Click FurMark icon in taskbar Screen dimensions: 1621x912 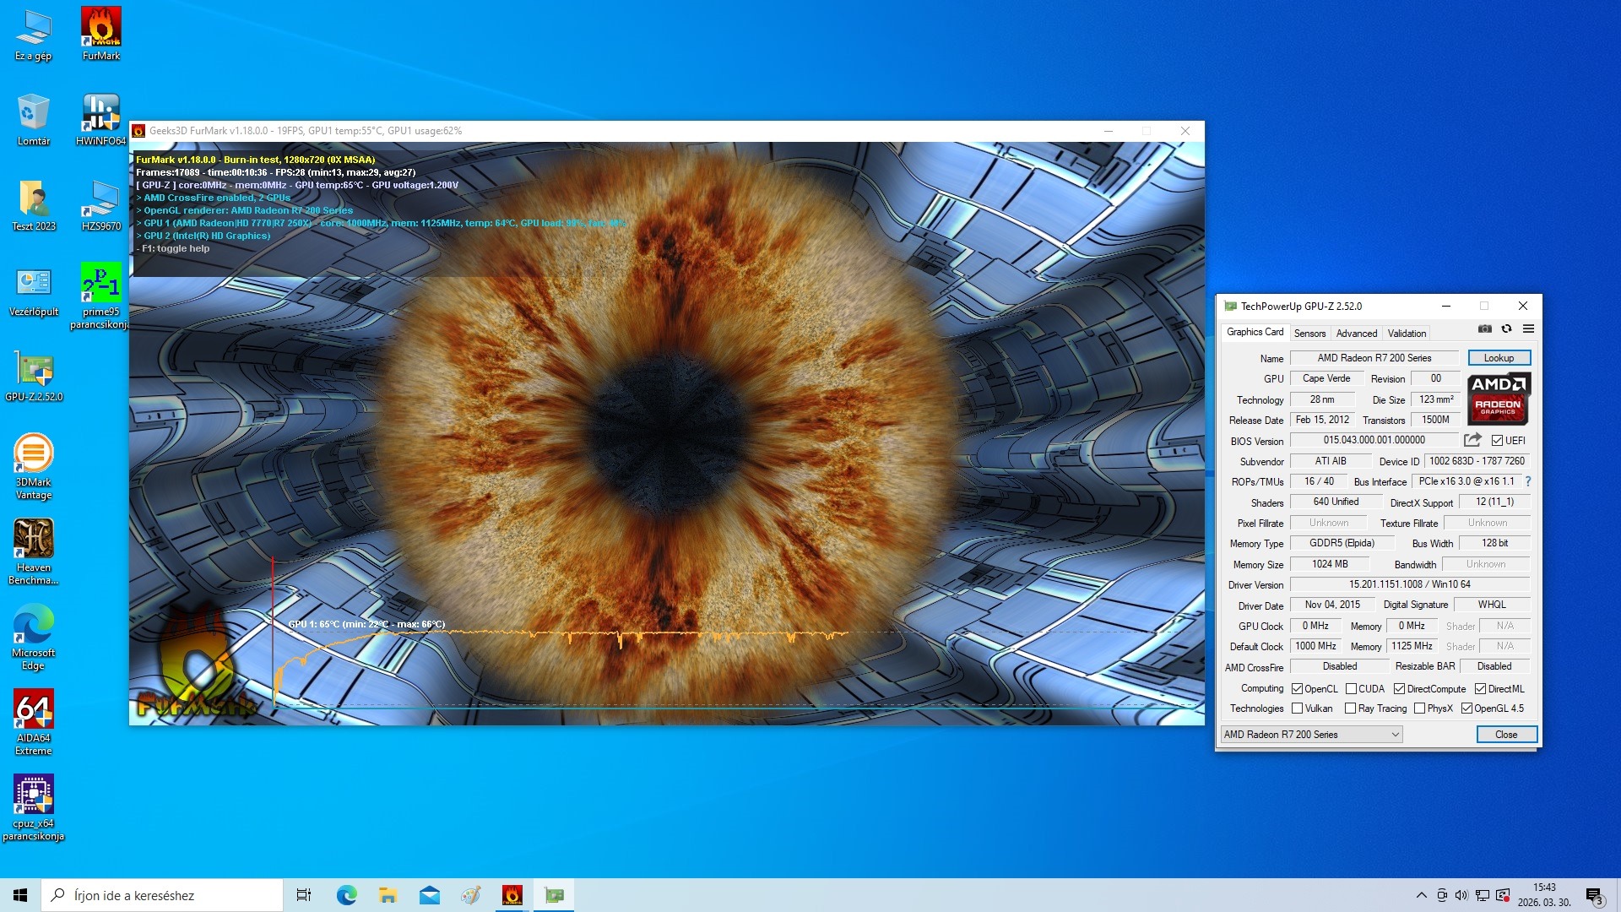click(512, 895)
